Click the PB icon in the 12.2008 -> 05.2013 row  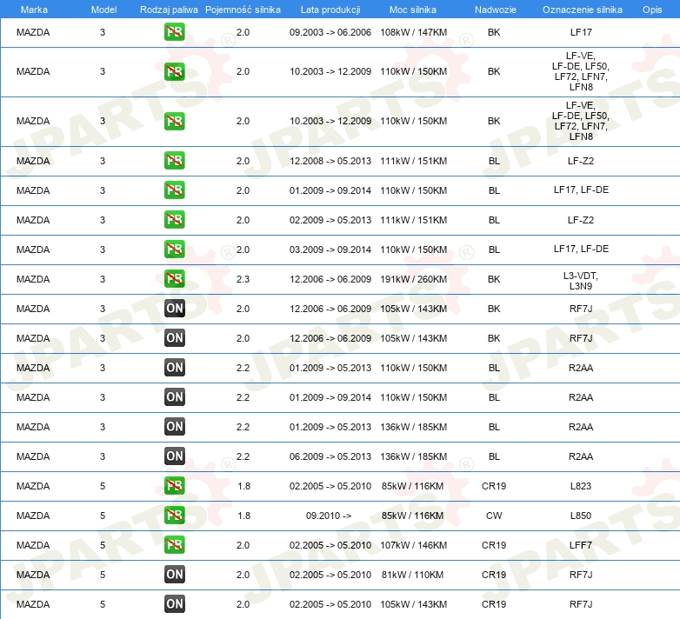point(175,161)
